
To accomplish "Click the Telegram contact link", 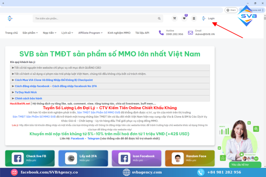I will tap(93, 139).
